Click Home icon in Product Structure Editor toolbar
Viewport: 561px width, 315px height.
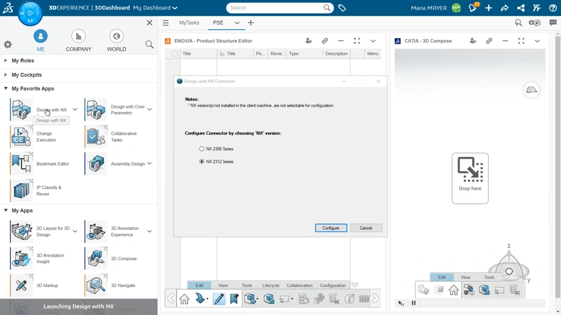(x=184, y=299)
